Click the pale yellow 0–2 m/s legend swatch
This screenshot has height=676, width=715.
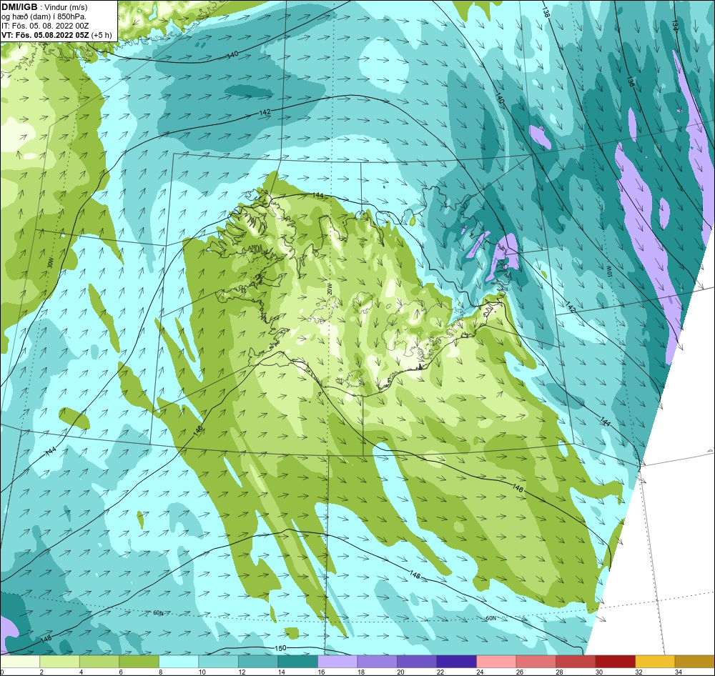tap(20, 661)
